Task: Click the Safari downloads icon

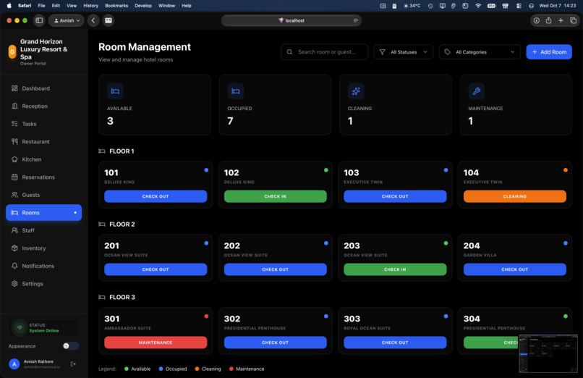Action: [x=536, y=20]
